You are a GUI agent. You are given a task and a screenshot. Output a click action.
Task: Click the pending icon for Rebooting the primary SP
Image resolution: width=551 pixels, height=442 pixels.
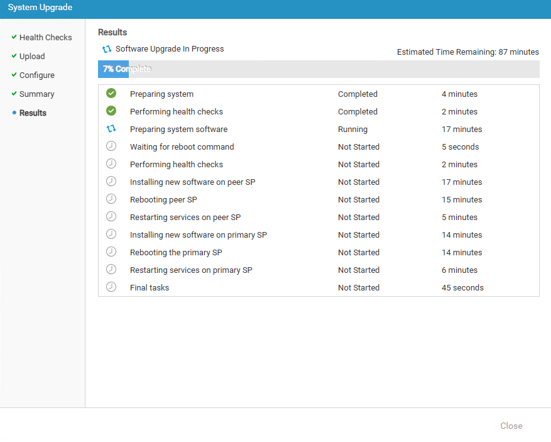click(111, 252)
